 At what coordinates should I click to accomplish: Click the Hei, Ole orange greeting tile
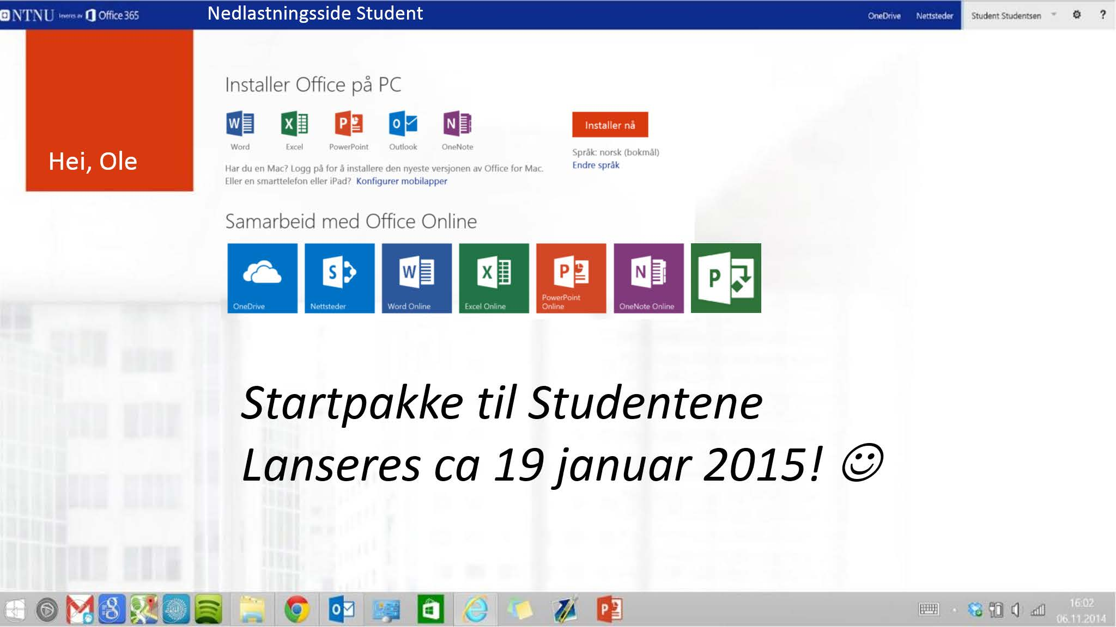tap(110, 110)
